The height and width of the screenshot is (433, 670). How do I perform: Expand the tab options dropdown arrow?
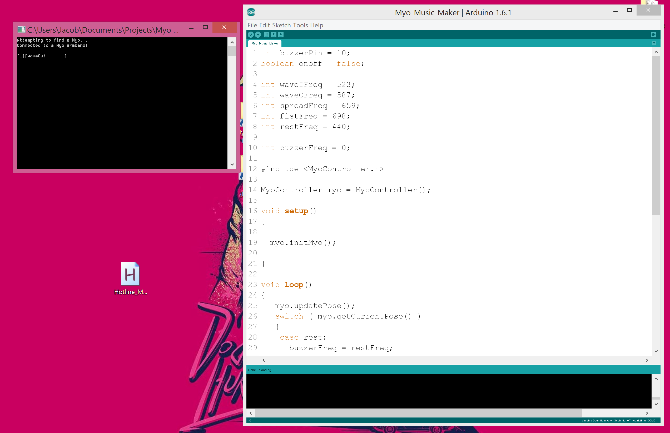(x=654, y=43)
